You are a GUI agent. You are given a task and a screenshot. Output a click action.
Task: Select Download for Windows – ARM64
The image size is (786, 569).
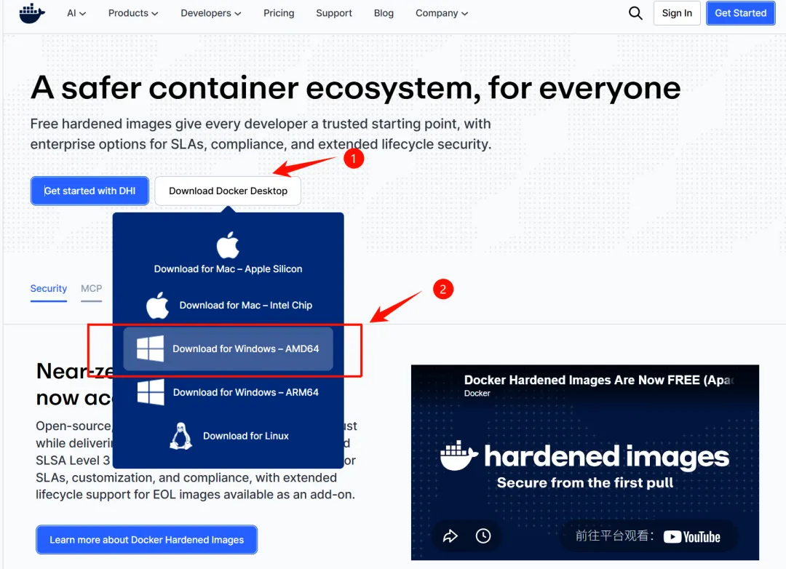coord(228,392)
